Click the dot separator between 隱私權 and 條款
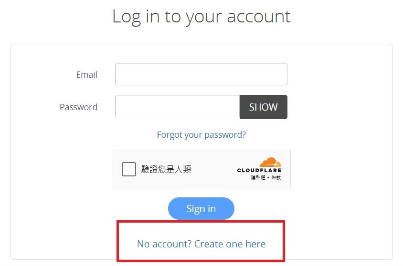This screenshot has height=266, width=403. (x=268, y=177)
